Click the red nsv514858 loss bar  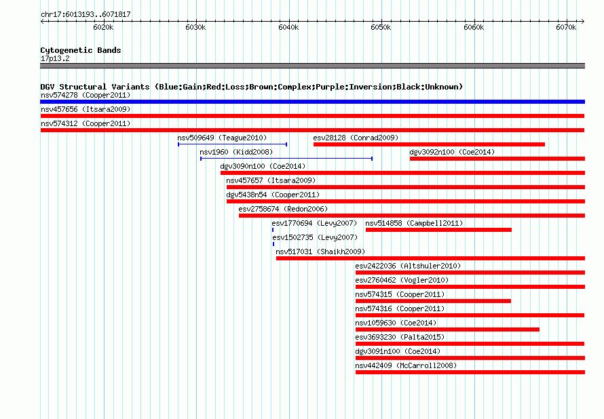click(438, 230)
